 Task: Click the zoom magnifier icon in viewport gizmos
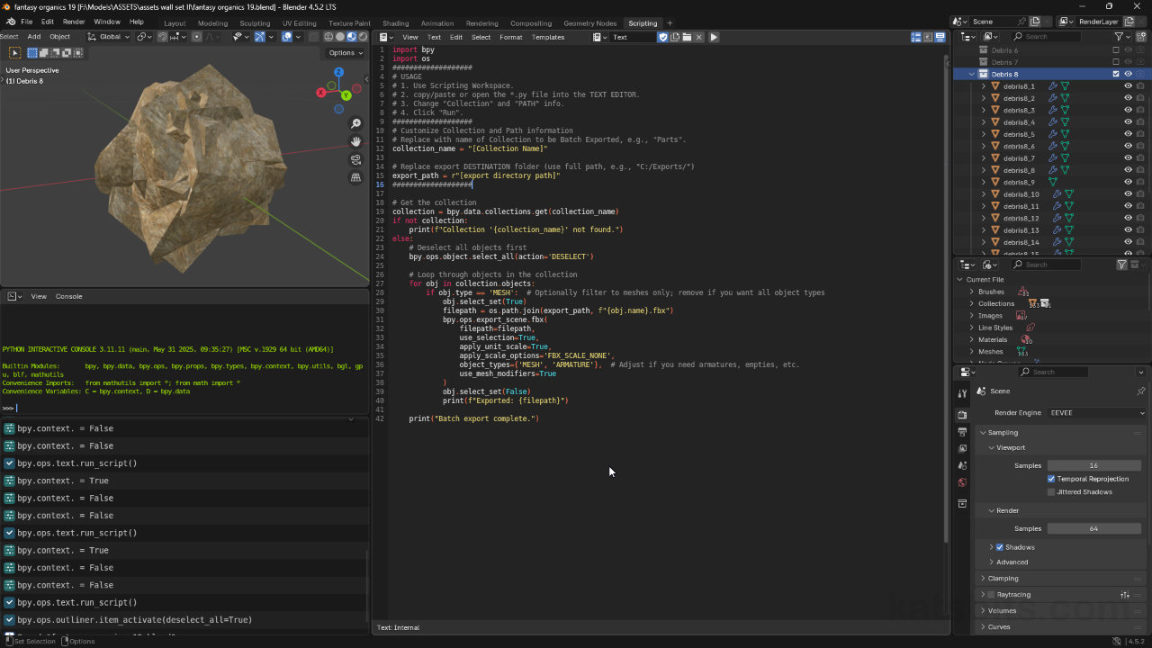click(x=355, y=123)
